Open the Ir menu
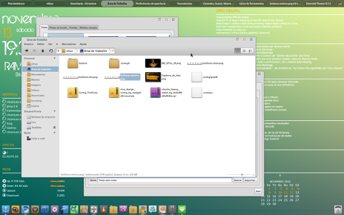 [x=57, y=44]
